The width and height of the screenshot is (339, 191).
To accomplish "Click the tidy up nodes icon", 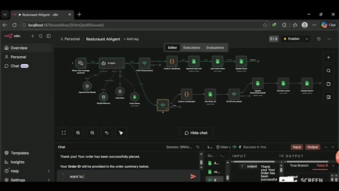I will (121, 133).
